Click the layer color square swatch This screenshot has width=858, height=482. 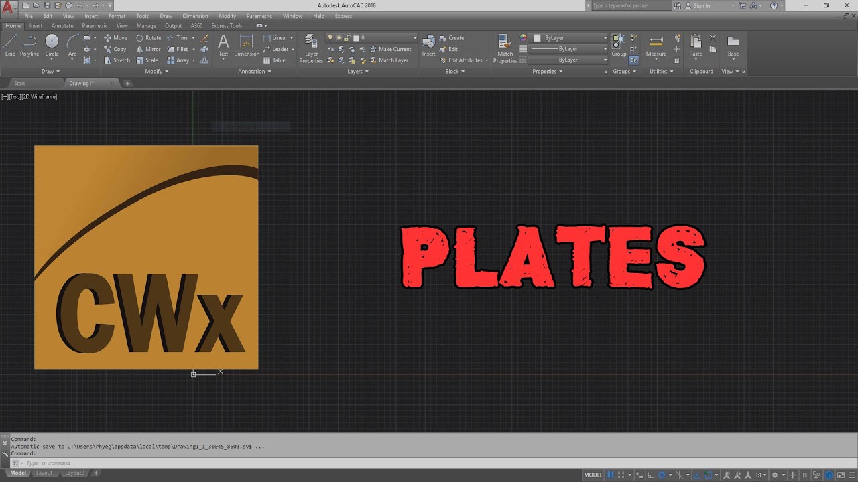coord(356,38)
